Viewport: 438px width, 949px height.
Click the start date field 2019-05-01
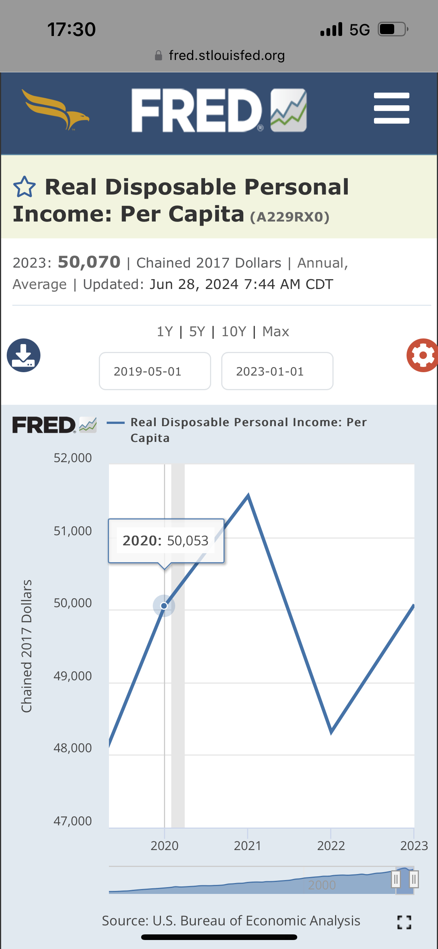click(x=155, y=371)
